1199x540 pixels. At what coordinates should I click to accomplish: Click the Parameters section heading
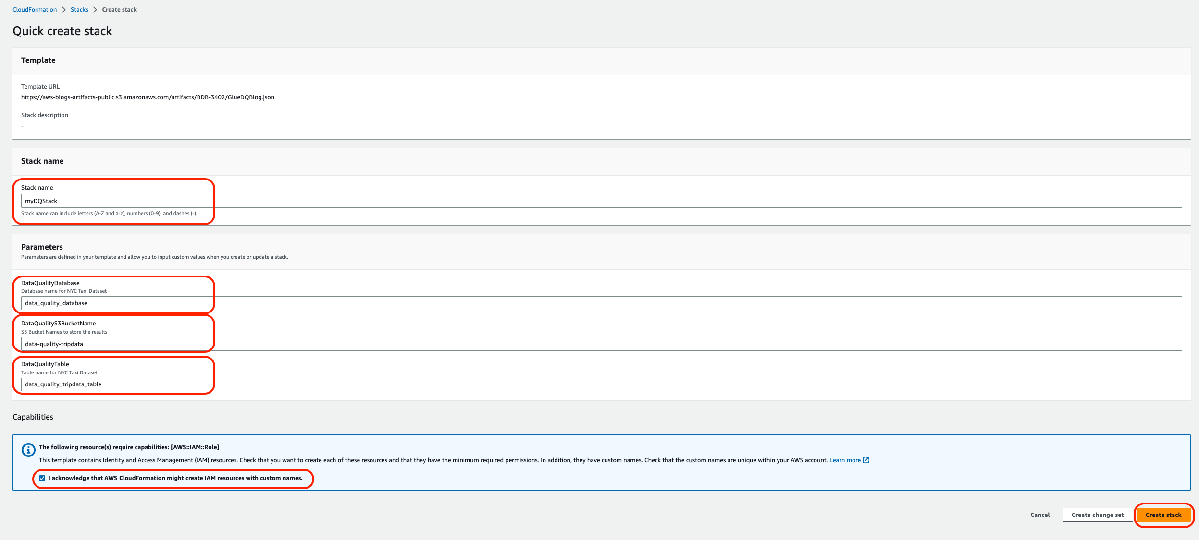[42, 247]
